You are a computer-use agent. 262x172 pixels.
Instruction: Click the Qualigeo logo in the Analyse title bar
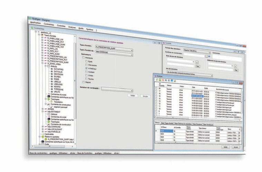[155, 76]
